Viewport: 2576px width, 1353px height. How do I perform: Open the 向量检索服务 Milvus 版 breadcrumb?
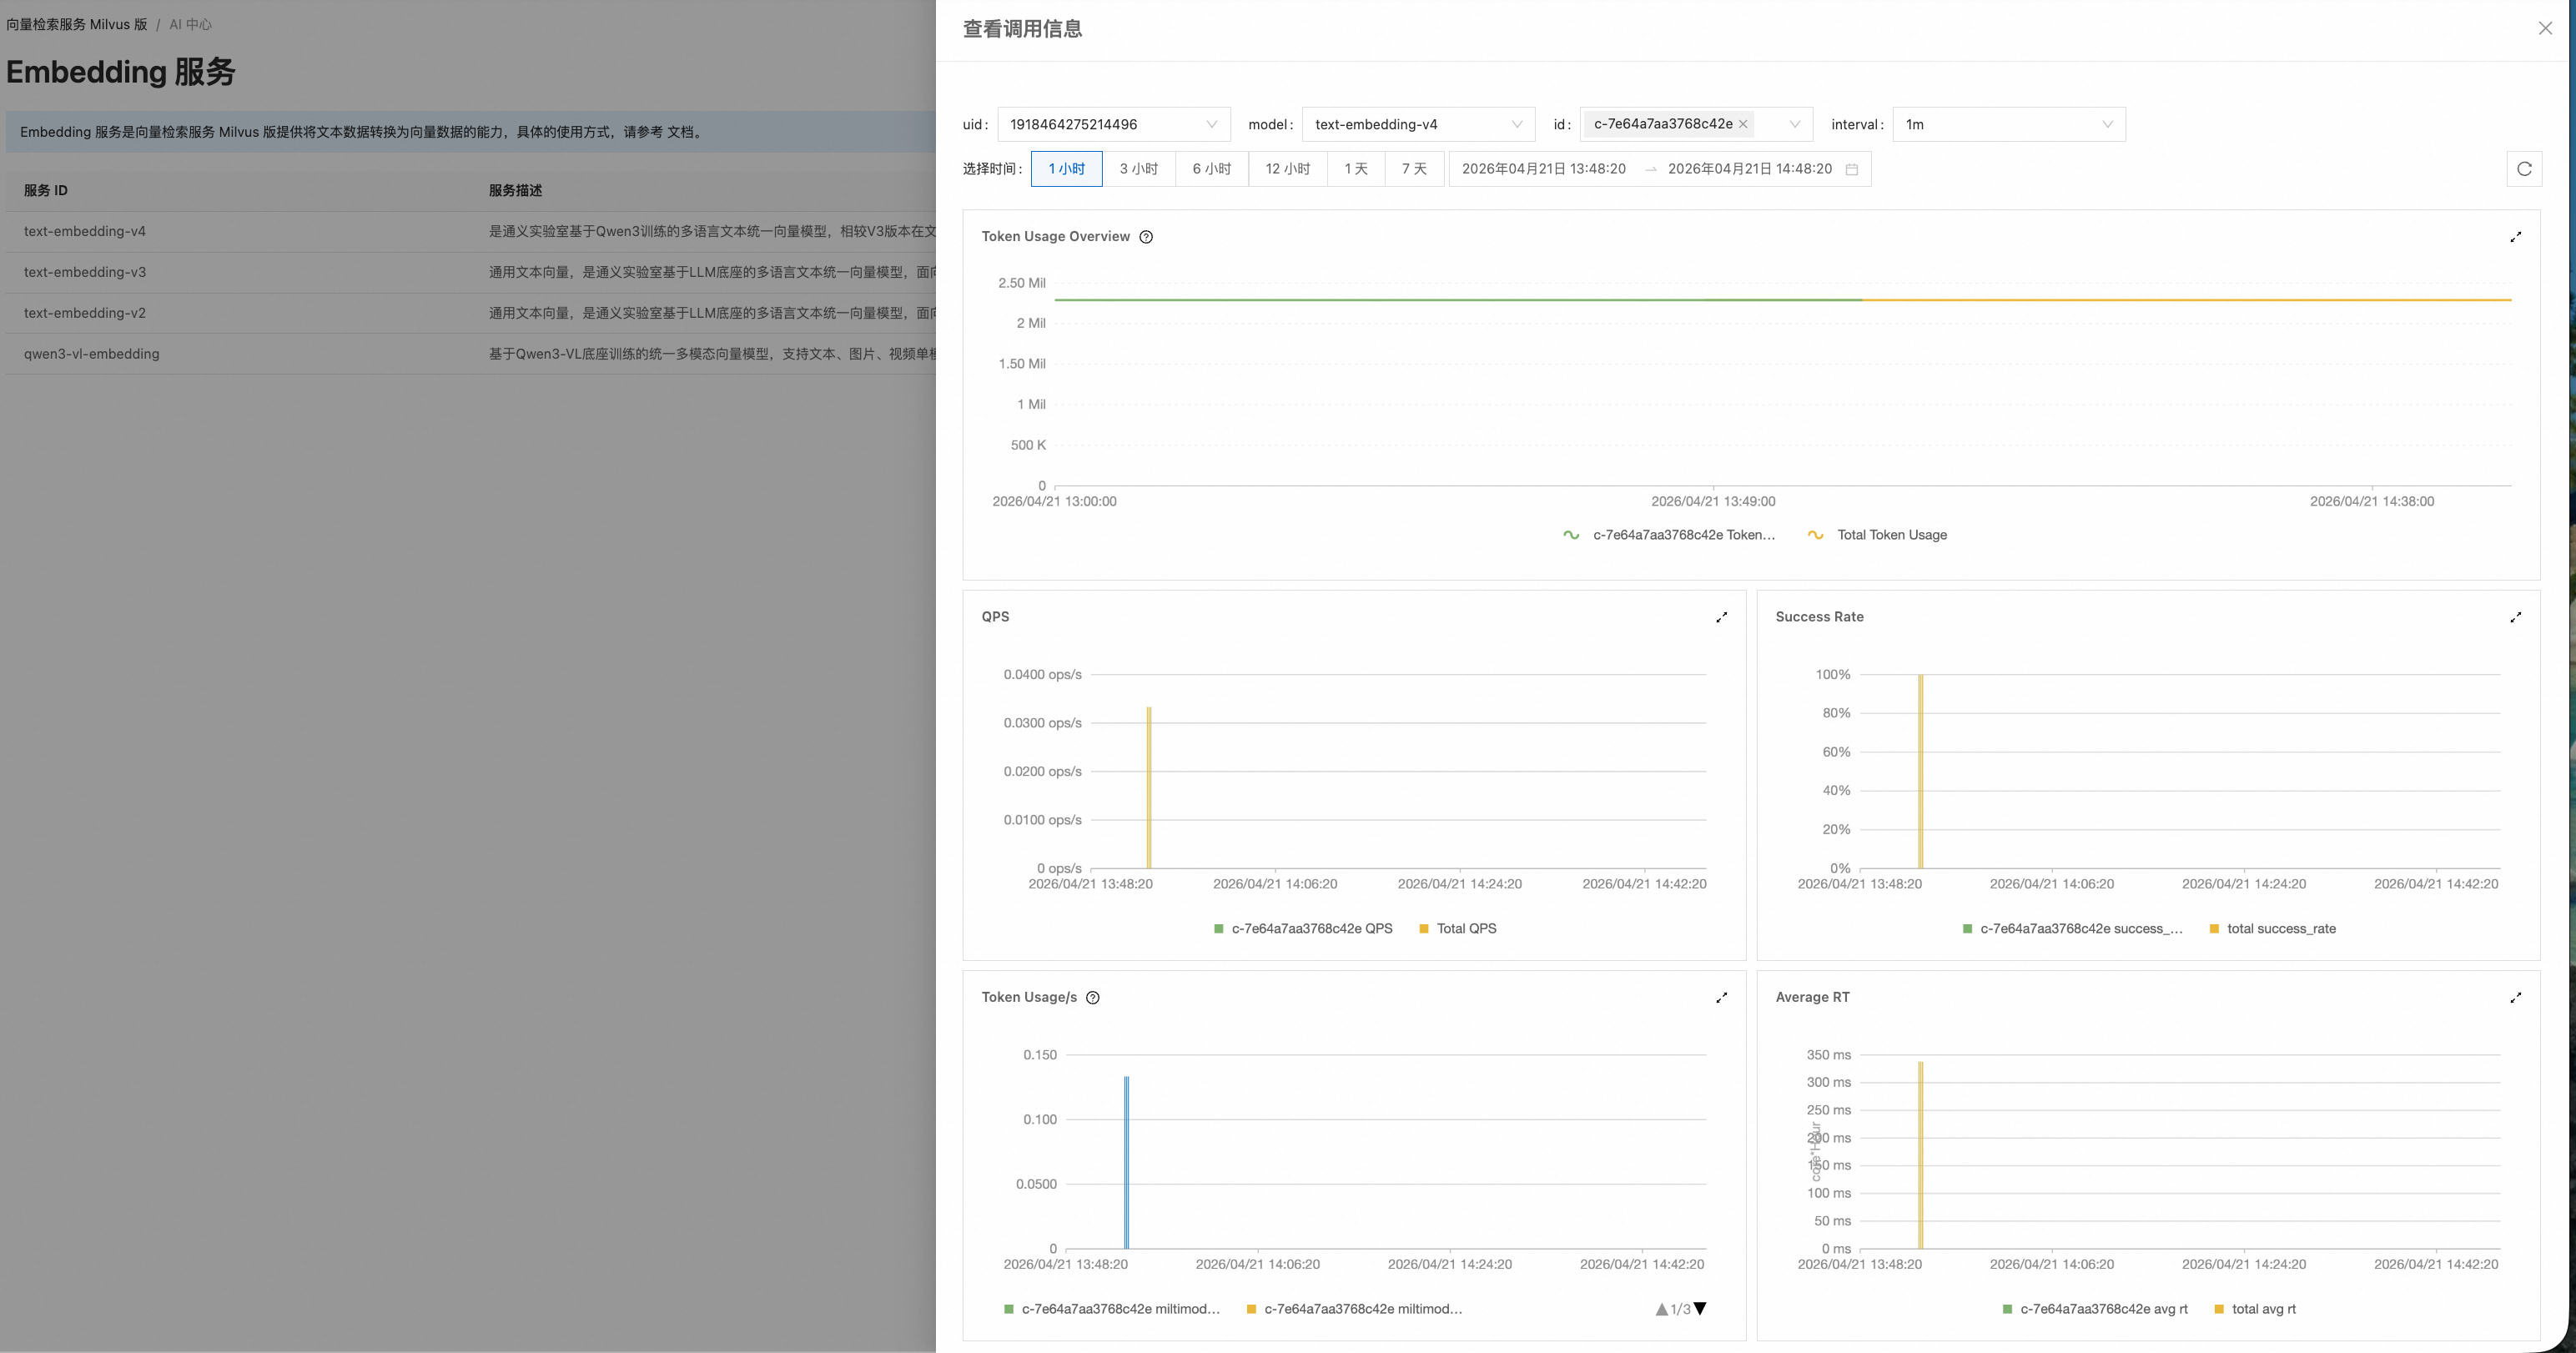click(77, 24)
